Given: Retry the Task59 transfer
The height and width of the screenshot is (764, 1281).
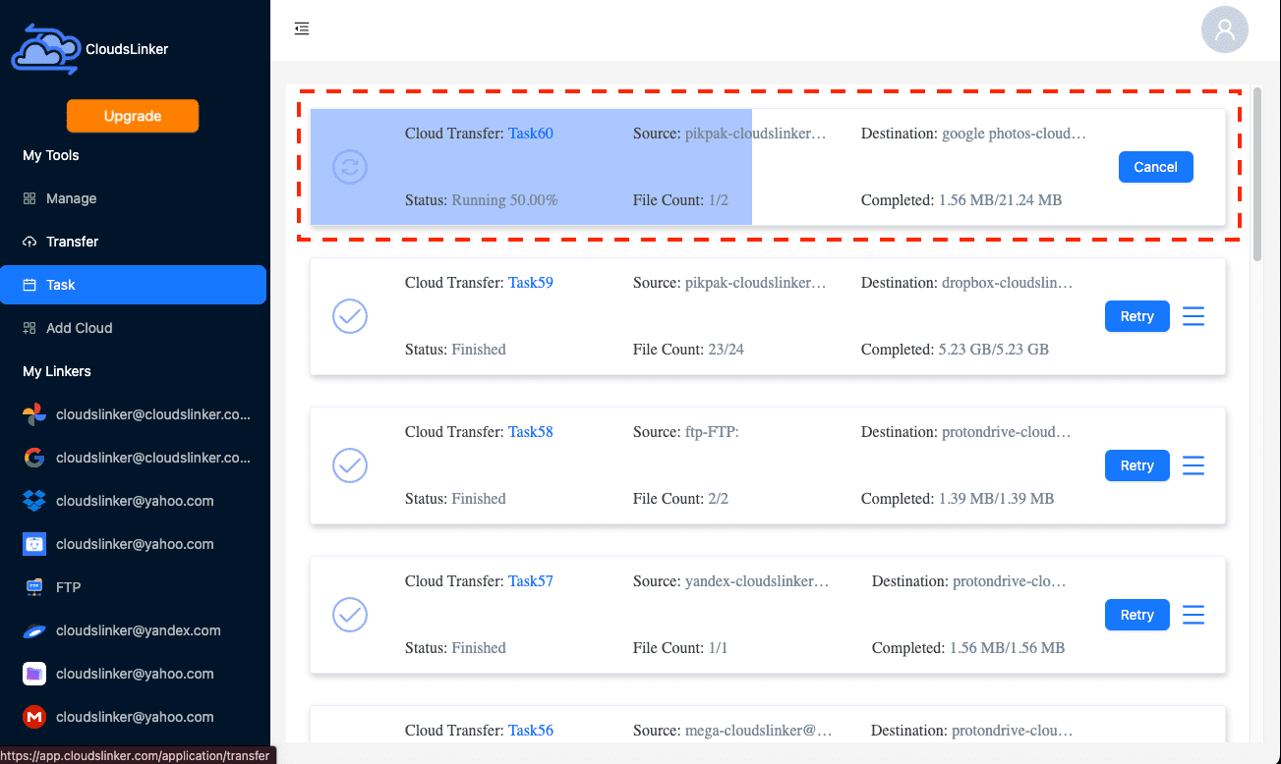Looking at the screenshot, I should 1136,316.
